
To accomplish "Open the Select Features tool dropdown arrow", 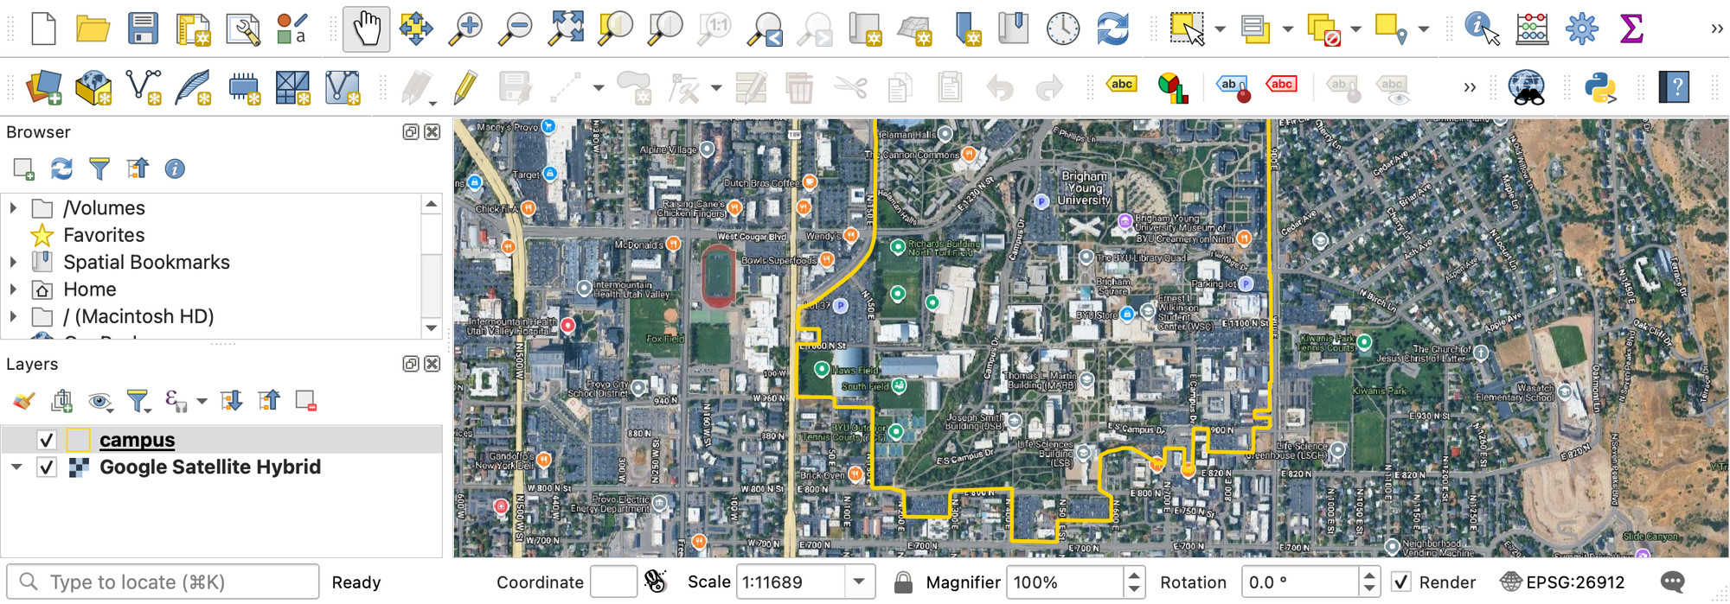I will [x=1220, y=29].
